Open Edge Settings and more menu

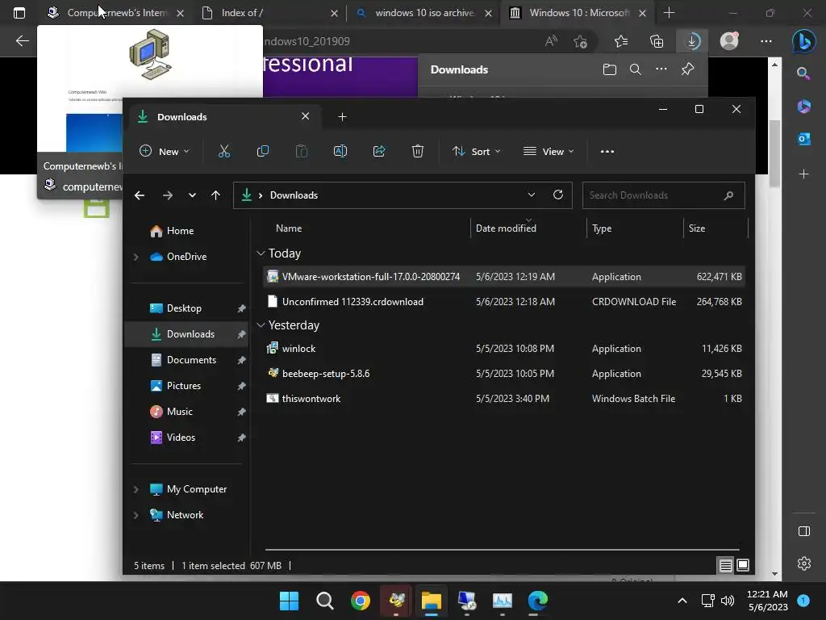(x=766, y=41)
